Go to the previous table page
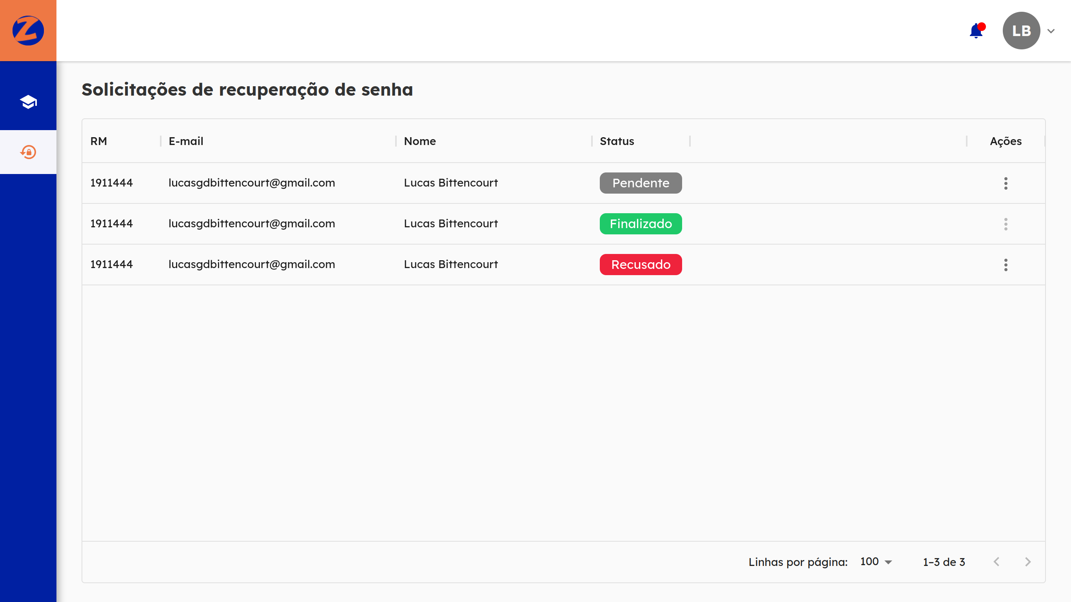The height and width of the screenshot is (602, 1071). click(996, 562)
